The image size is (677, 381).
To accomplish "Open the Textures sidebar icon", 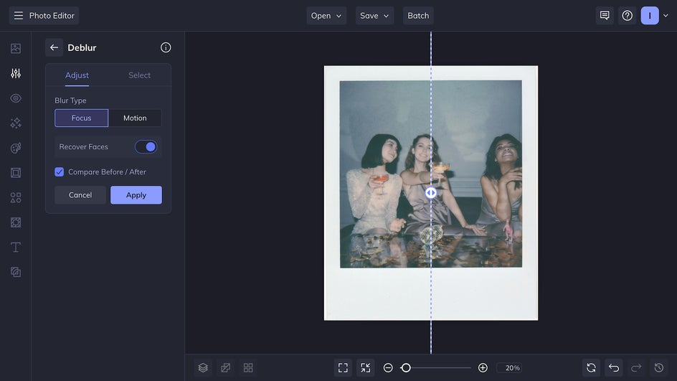I will pyautogui.click(x=16, y=272).
